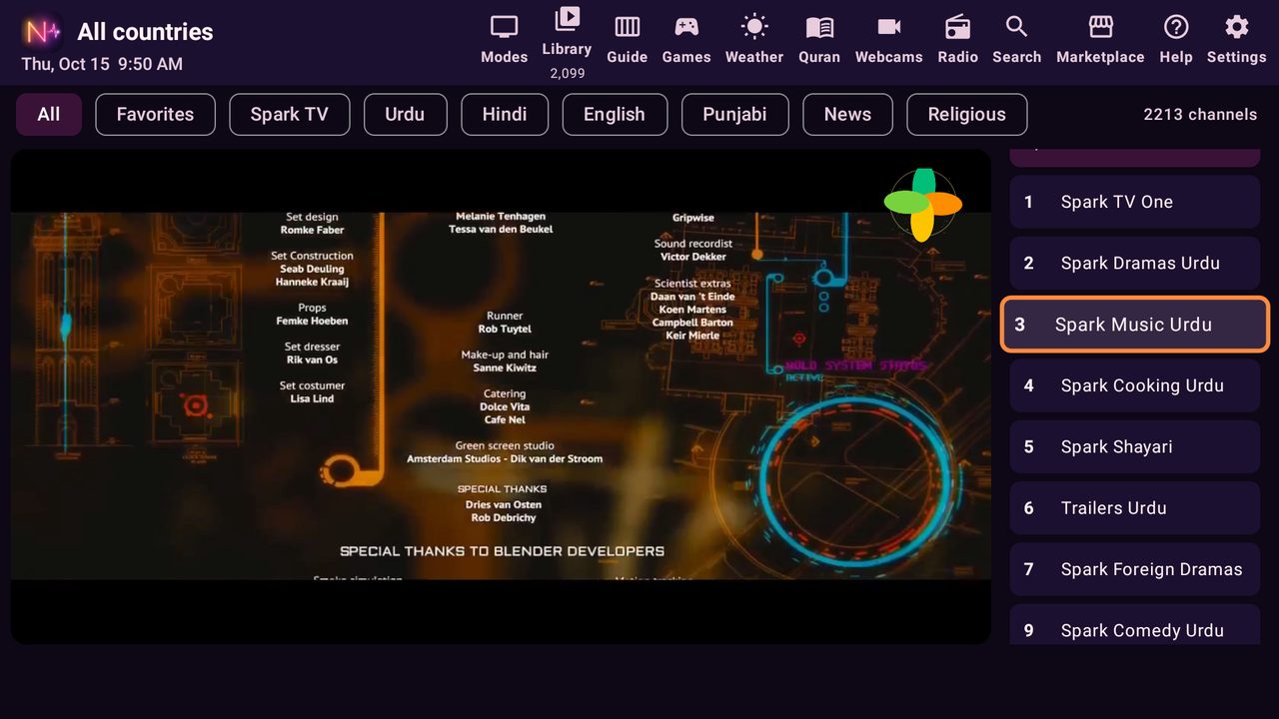Open the Webcams camera icon
The width and height of the screenshot is (1279, 719).
(889, 27)
